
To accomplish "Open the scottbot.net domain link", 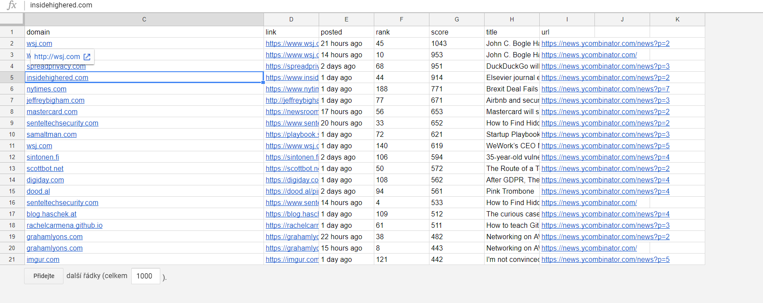I will pos(45,168).
